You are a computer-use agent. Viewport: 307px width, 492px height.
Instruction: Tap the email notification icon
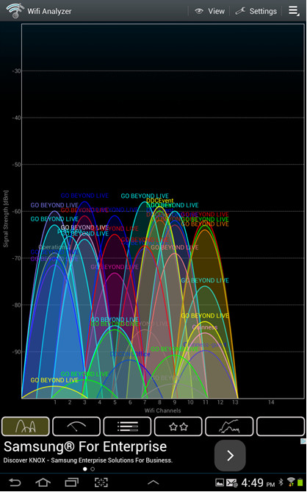(232, 482)
